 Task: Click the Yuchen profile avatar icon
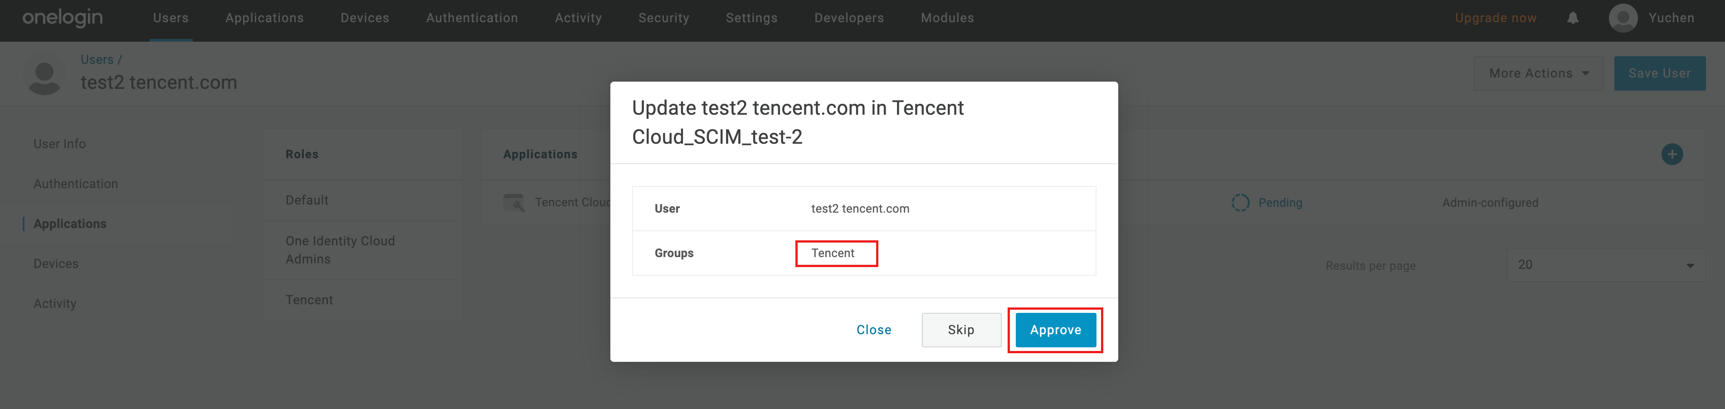point(1623,18)
